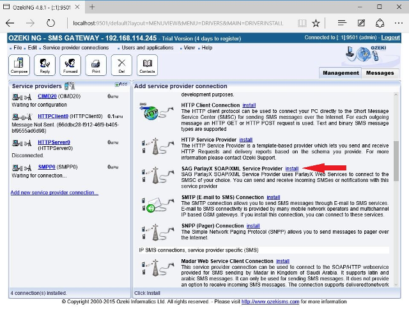Screen dimensions: 409x309
Task: Click the Del toolbar icon
Action: tap(121, 65)
